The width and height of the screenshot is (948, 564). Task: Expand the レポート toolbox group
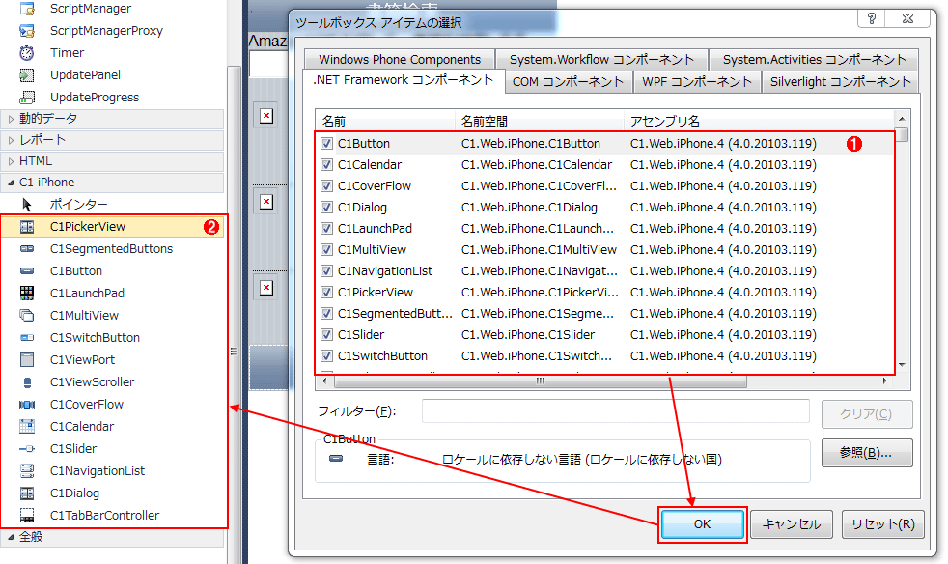point(11,140)
